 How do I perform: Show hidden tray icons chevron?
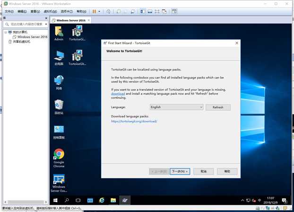pos(242,200)
